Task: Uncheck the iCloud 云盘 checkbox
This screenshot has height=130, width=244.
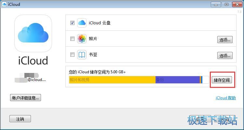Action: [x=72, y=23]
